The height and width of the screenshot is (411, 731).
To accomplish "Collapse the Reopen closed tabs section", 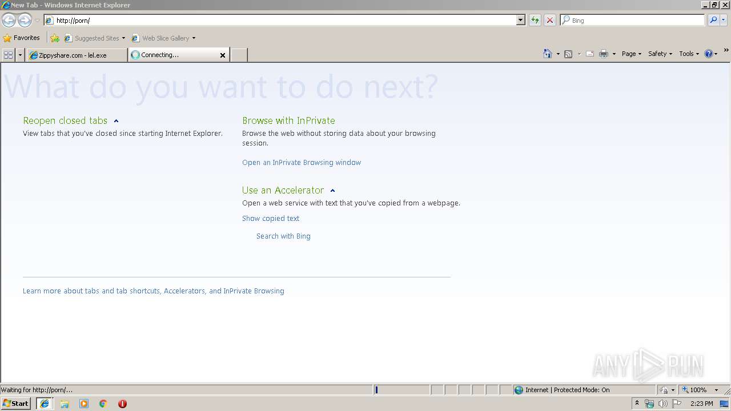I will click(x=116, y=121).
